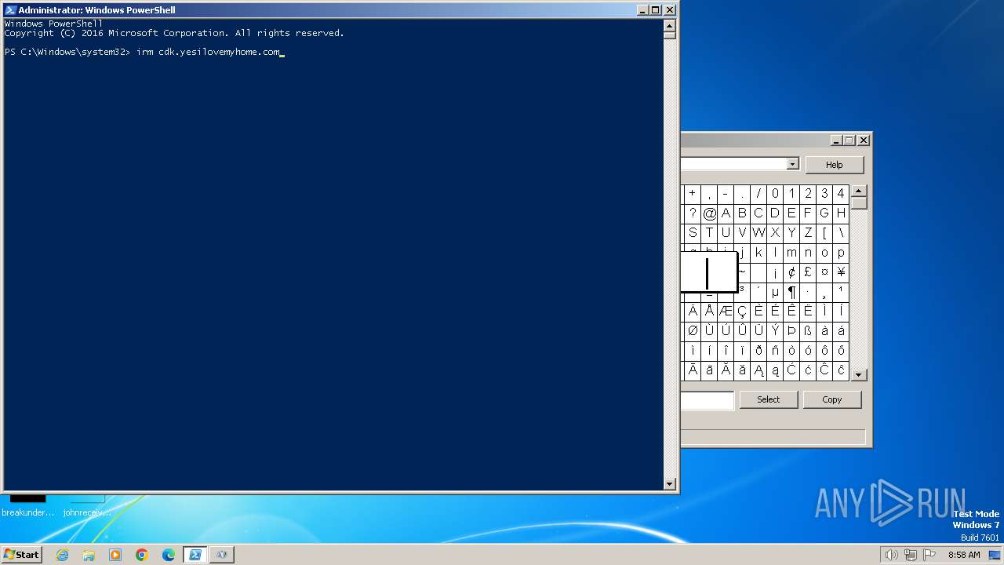Viewport: 1004px width, 565px height.
Task: Select the pilcrow ¶ character
Action: pos(791,292)
